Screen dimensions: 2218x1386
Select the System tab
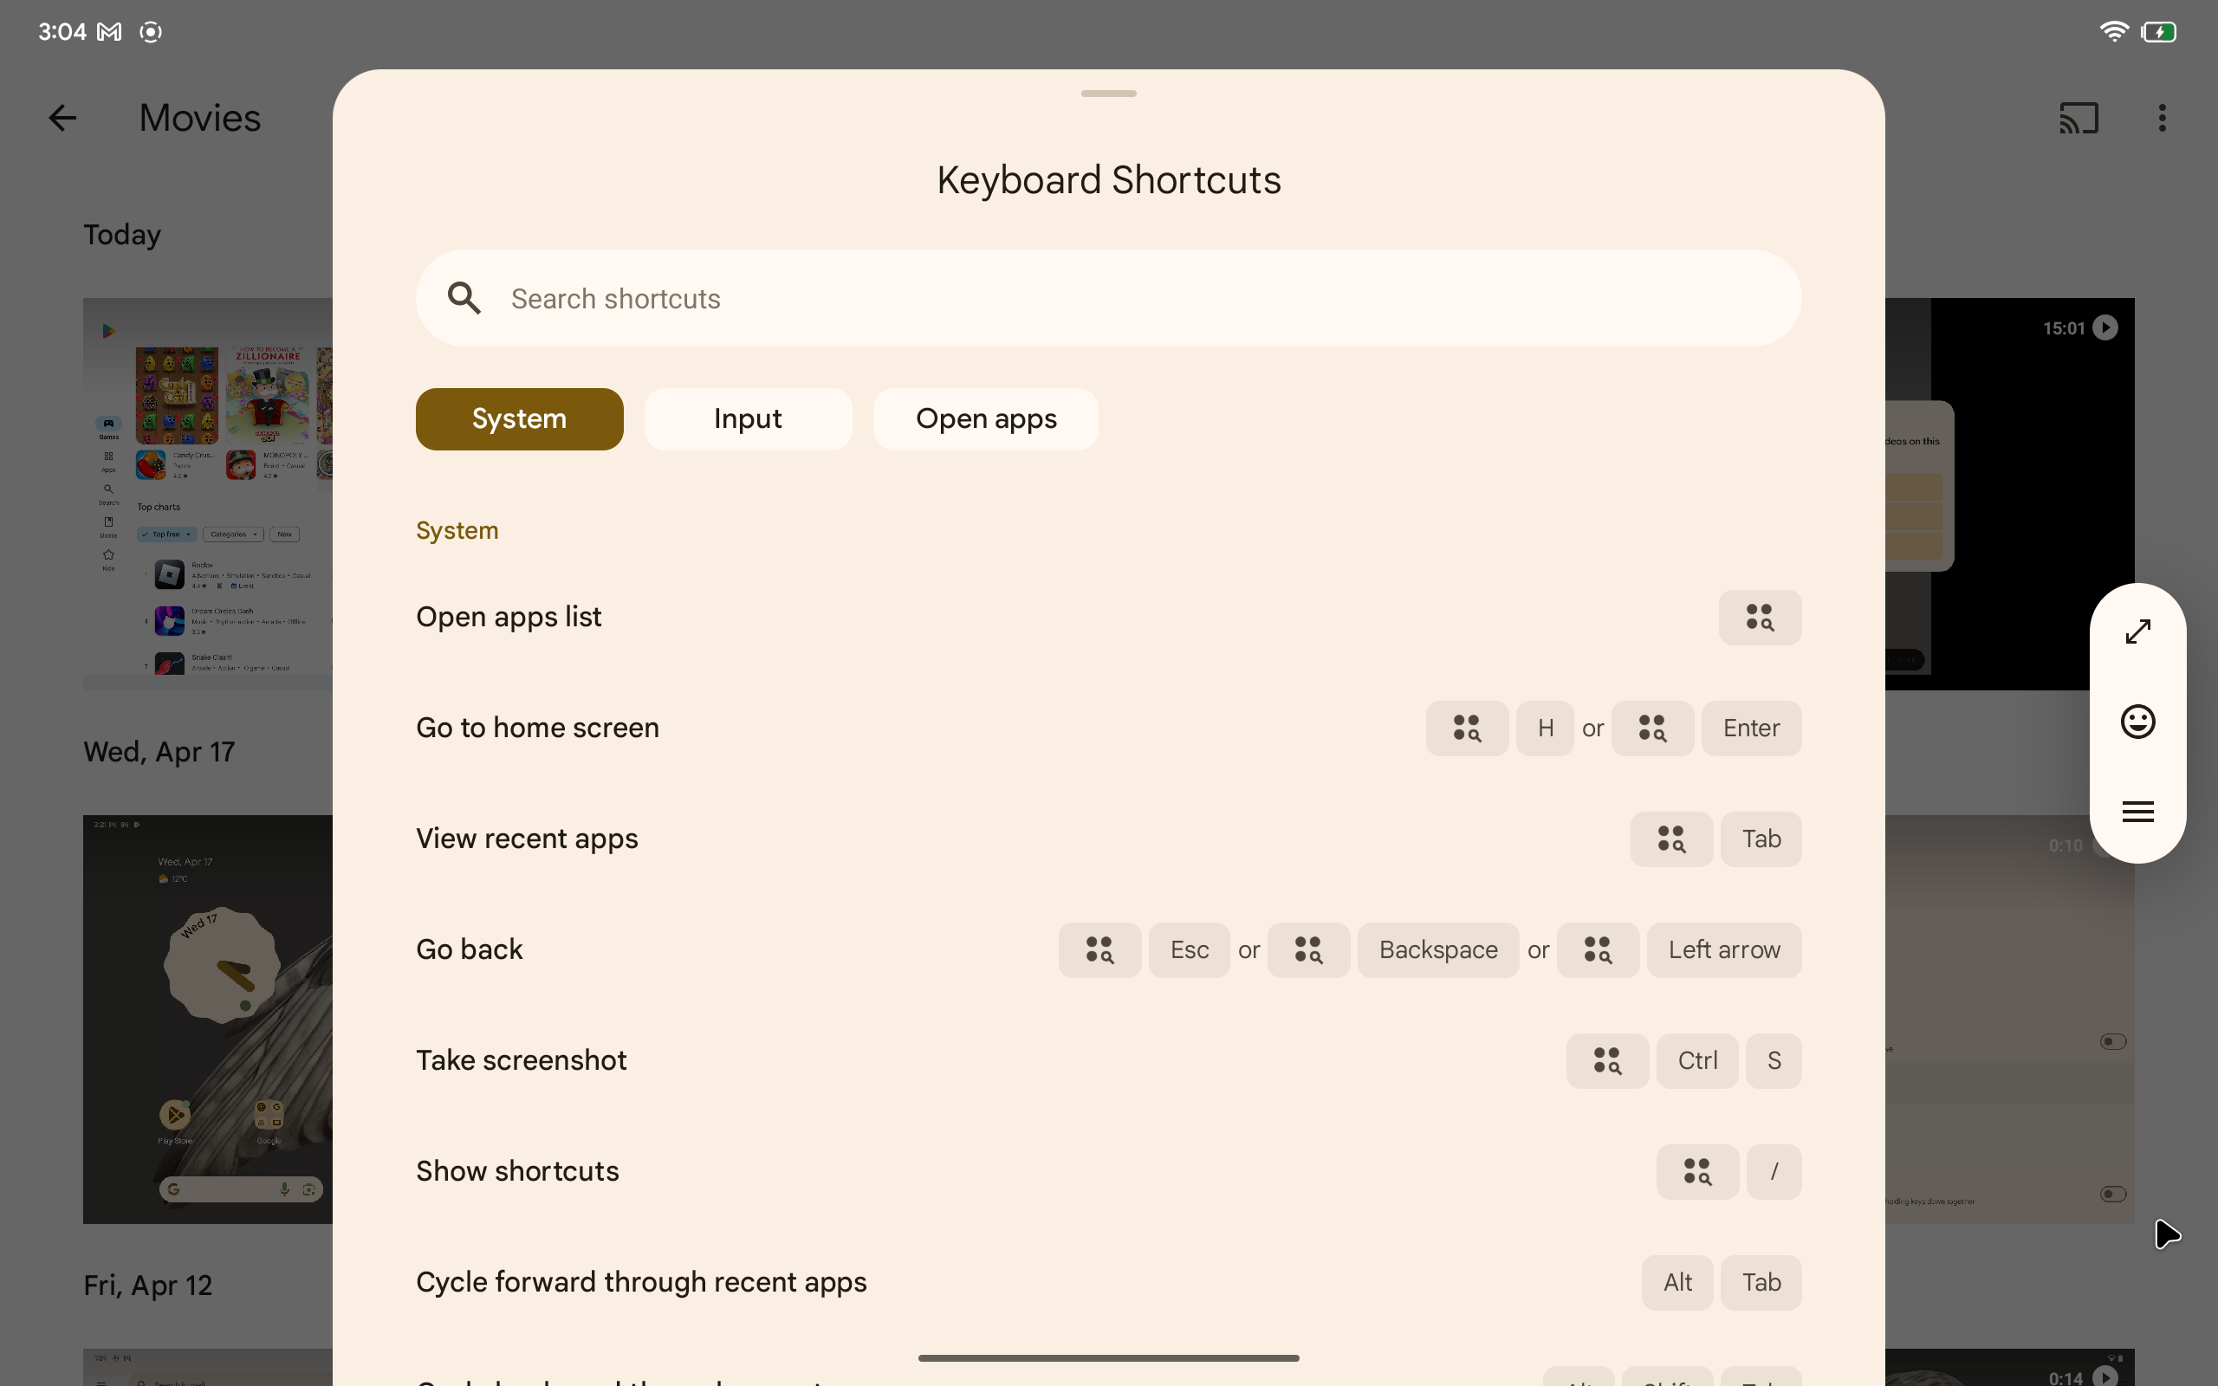point(519,418)
